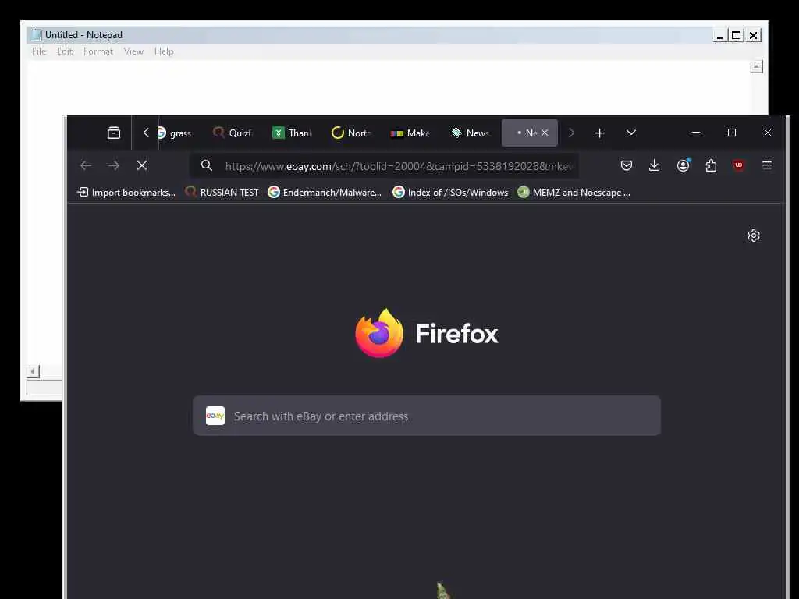
Task: Expand the list all tabs dropdown
Action: [x=630, y=133]
